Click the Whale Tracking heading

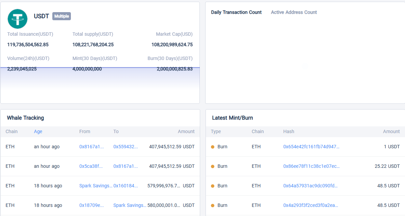[25, 118]
